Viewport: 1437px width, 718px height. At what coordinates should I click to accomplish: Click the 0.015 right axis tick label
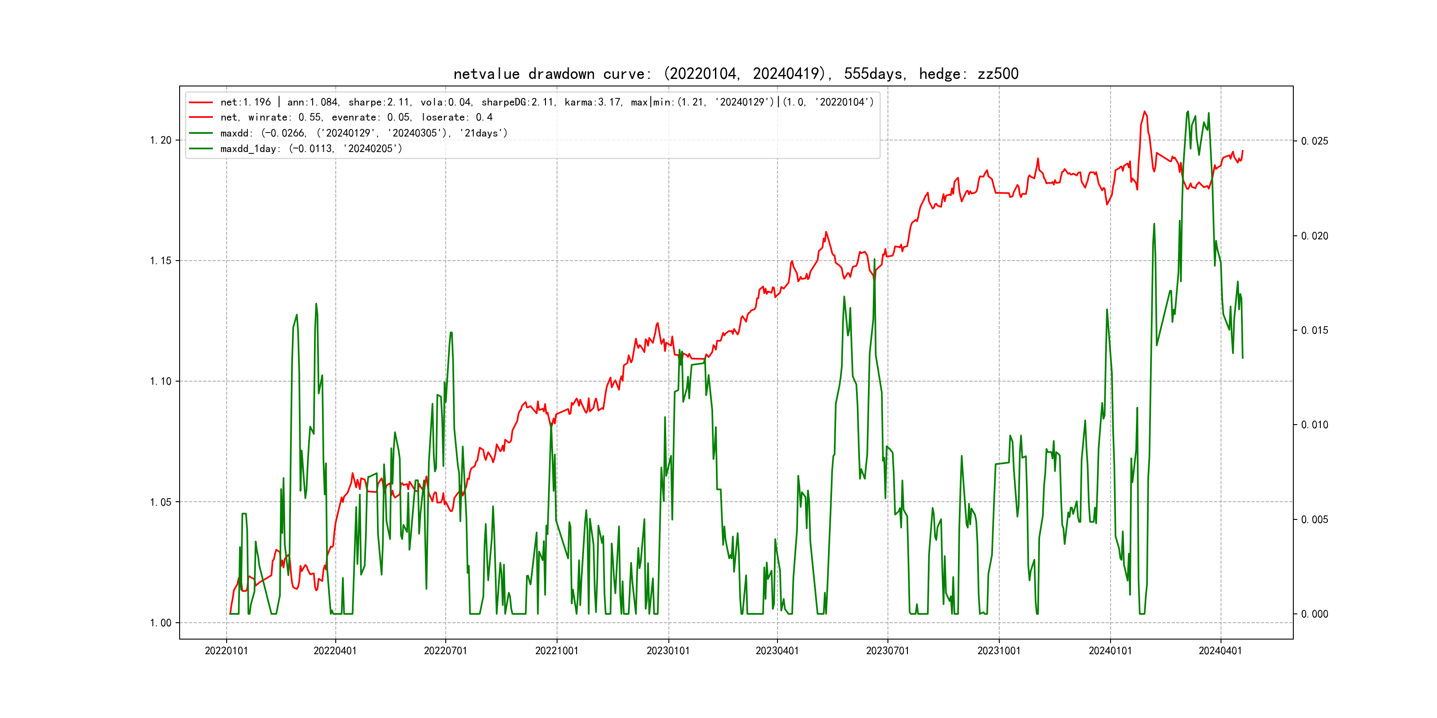(x=1314, y=331)
